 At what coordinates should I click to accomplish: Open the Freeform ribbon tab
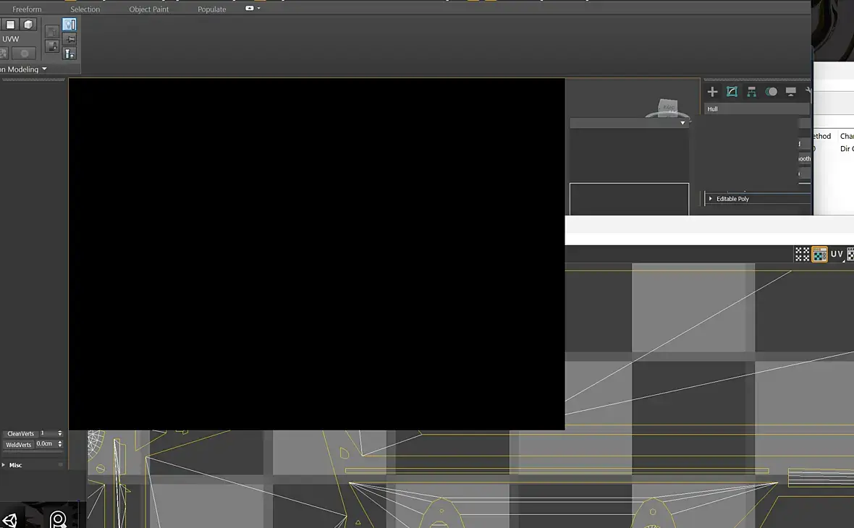tap(27, 9)
